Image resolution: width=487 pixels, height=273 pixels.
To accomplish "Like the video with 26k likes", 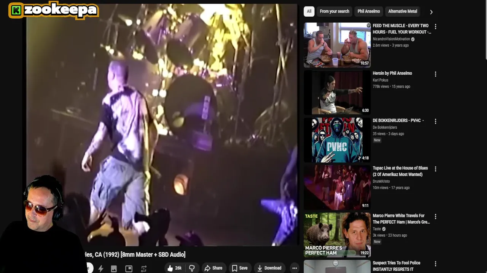I will (x=174, y=268).
